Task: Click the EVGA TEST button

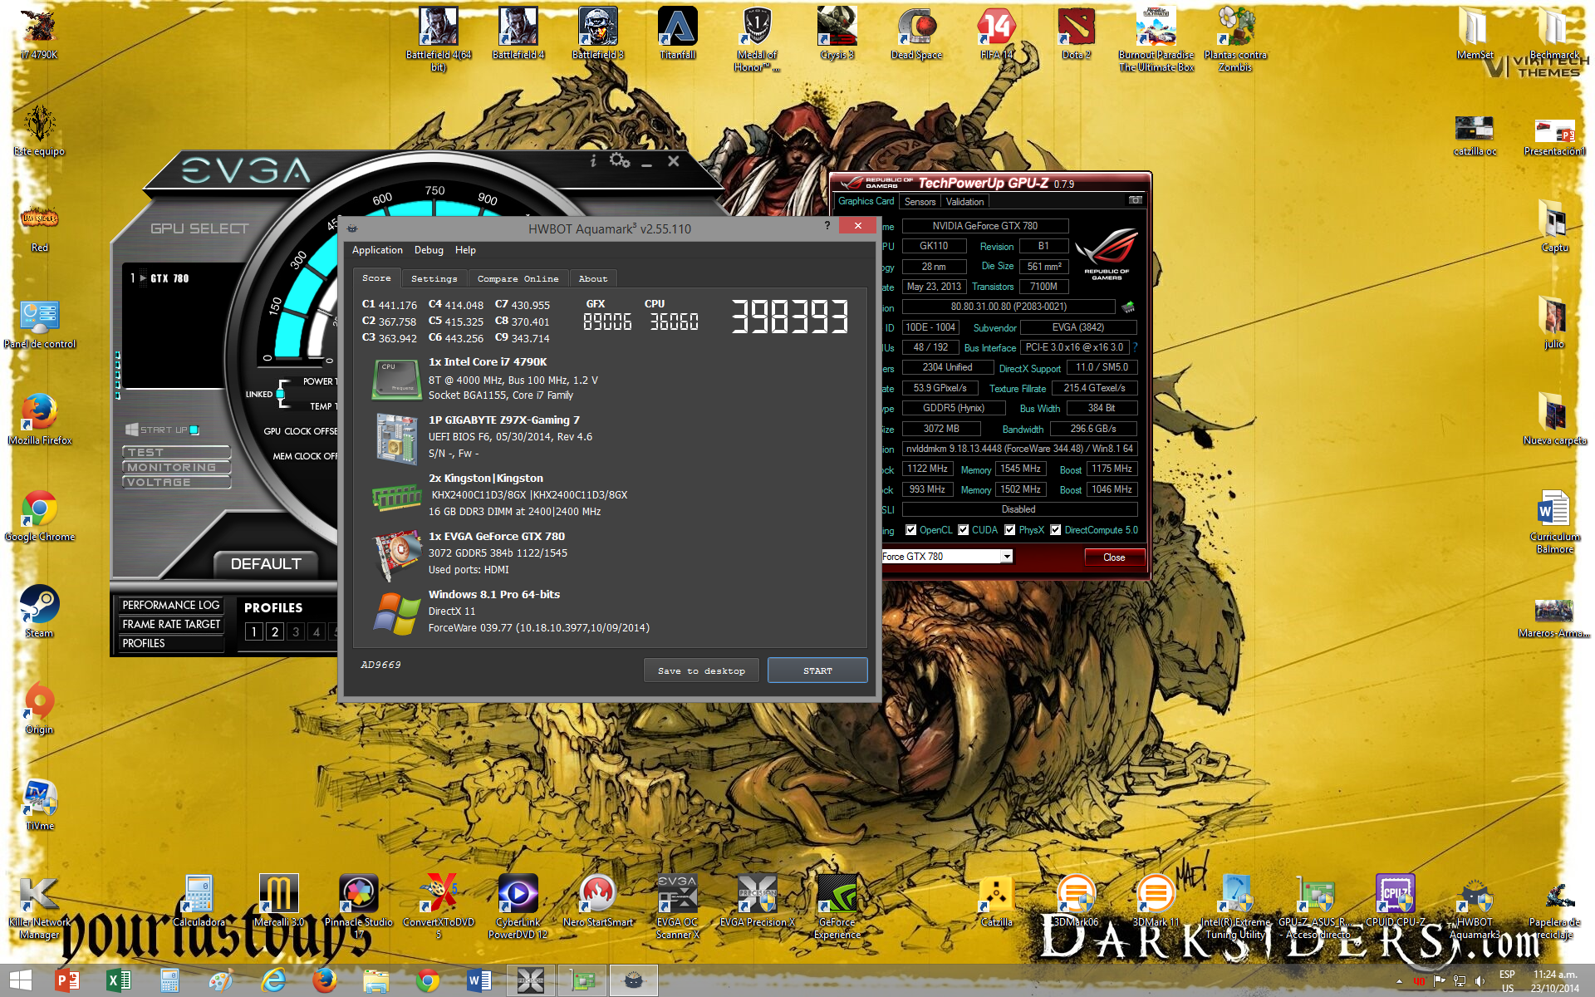Action: 176,452
